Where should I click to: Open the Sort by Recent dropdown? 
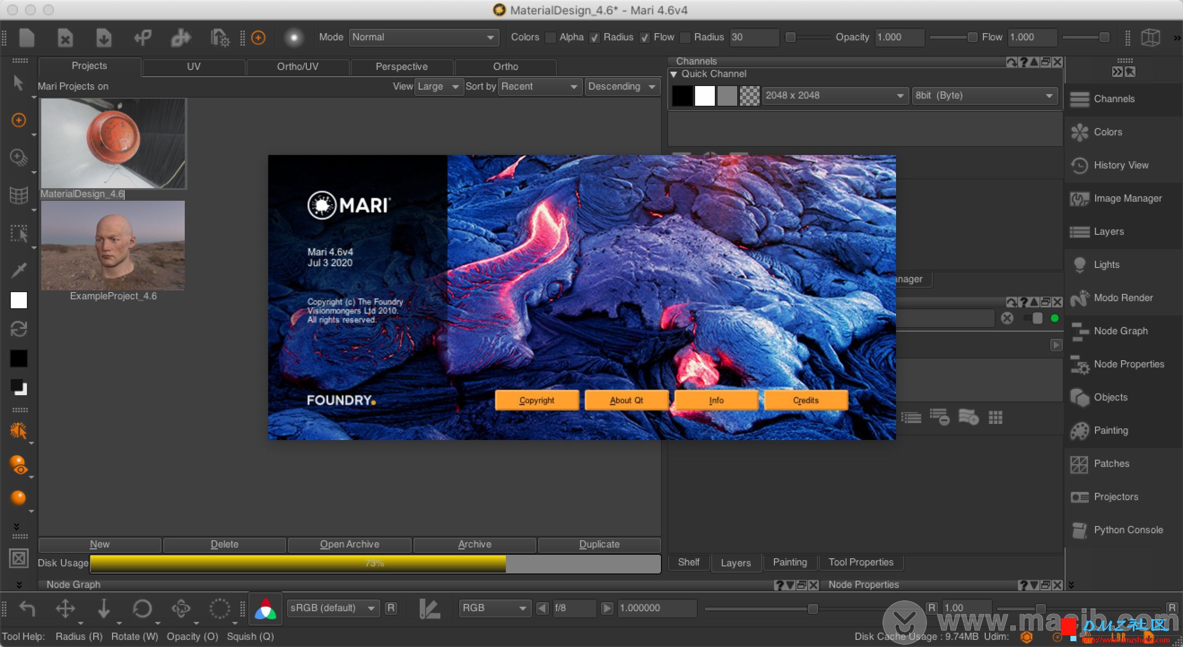pyautogui.click(x=539, y=86)
